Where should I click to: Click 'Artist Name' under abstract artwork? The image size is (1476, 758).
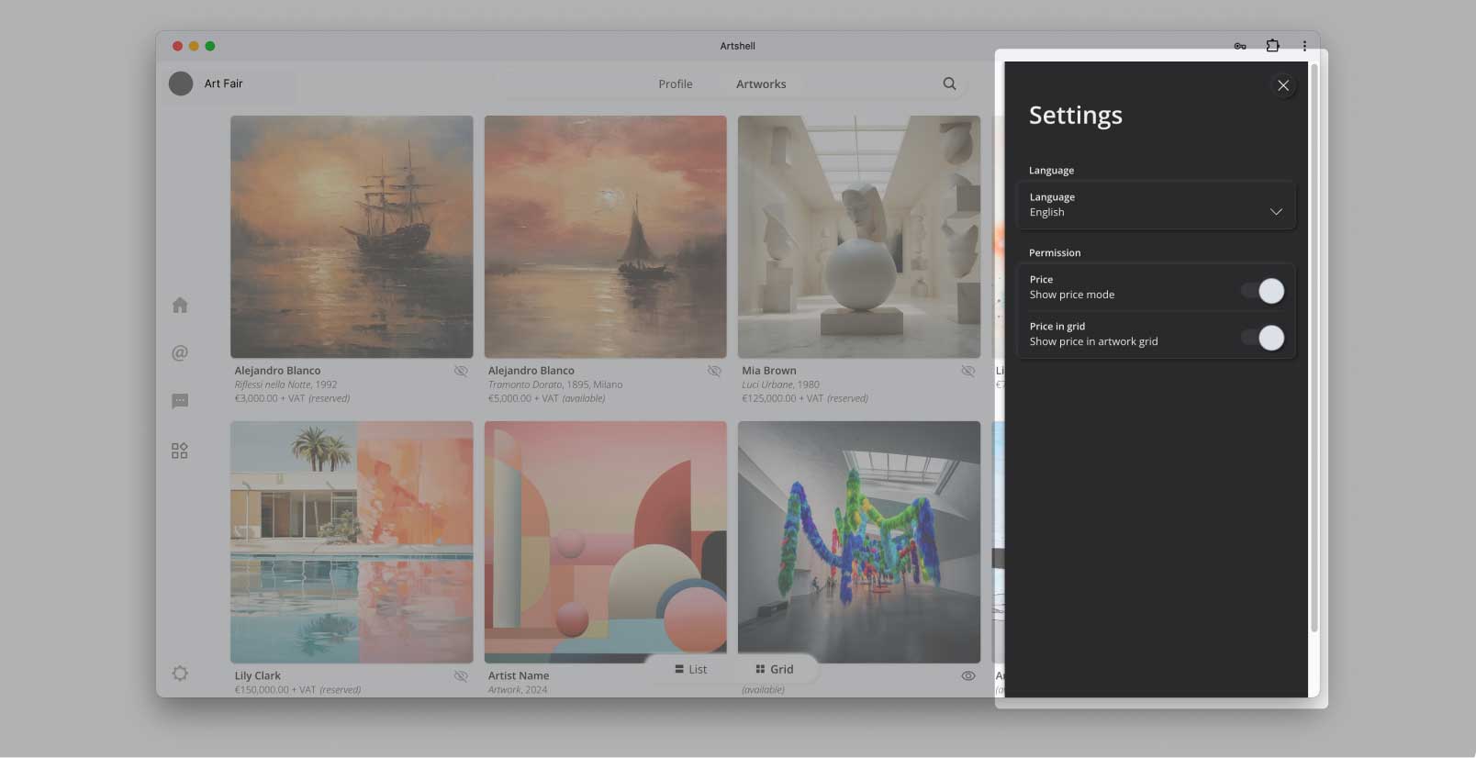519,675
